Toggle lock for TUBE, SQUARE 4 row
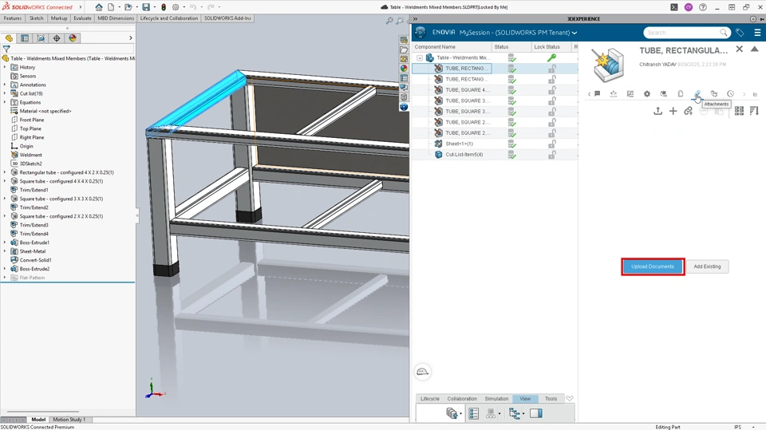 pos(552,90)
